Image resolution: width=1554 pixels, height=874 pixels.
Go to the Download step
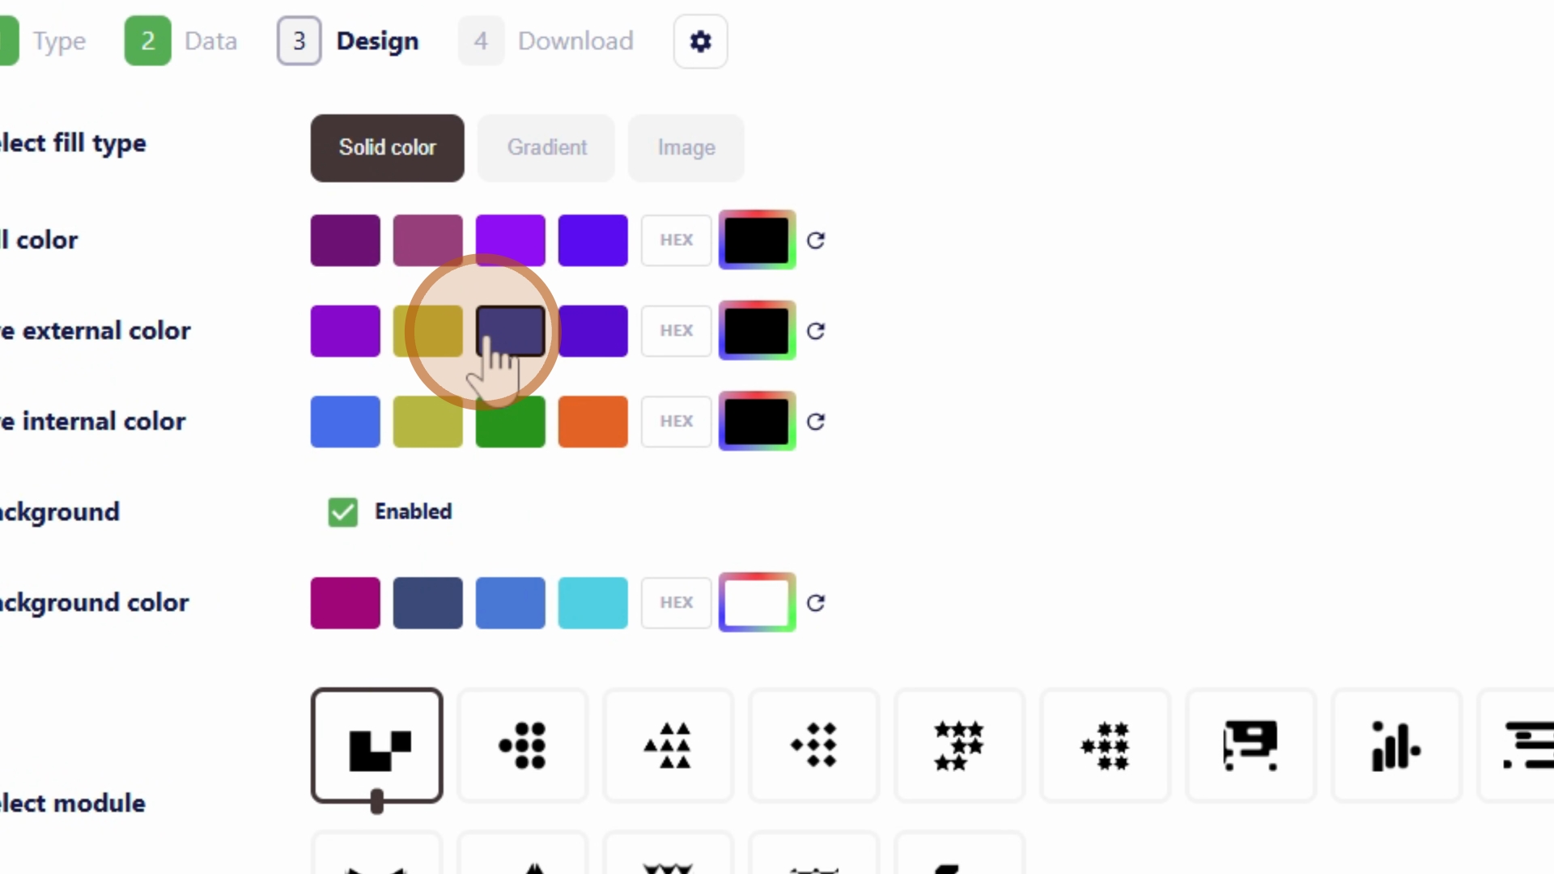(546, 41)
